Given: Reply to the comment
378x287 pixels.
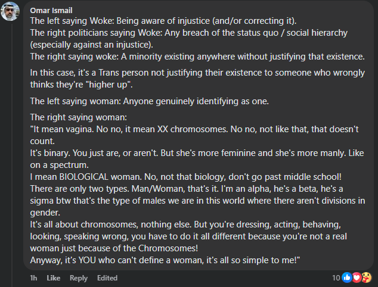Looking at the screenshot, I should [x=78, y=278].
